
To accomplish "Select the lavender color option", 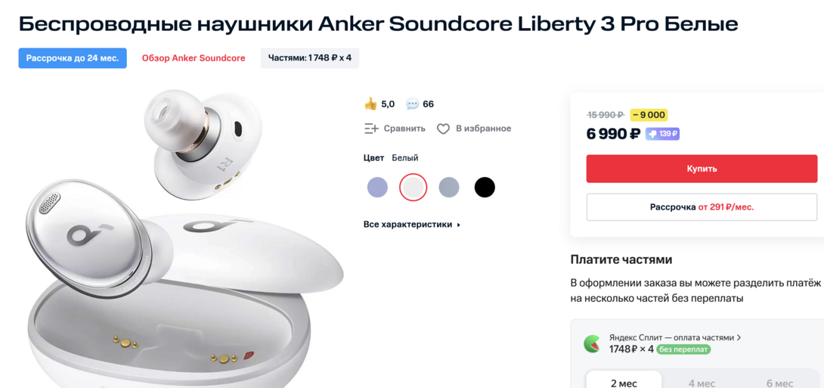I will [377, 187].
